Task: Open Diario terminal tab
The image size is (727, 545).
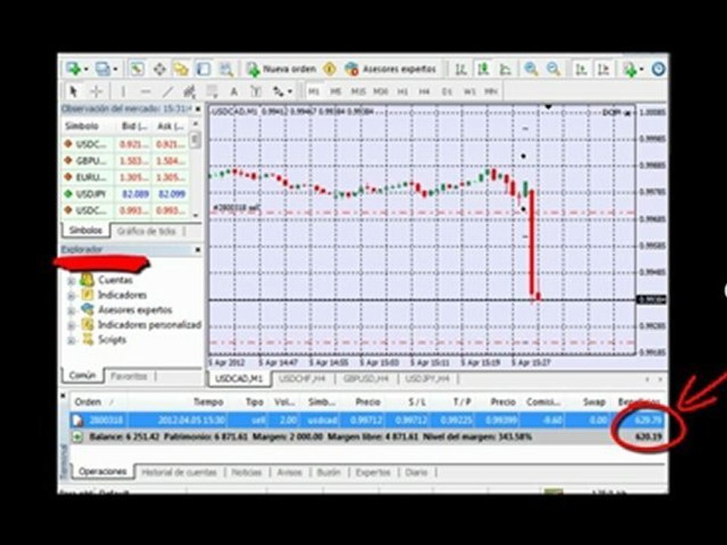Action: pyautogui.click(x=417, y=472)
